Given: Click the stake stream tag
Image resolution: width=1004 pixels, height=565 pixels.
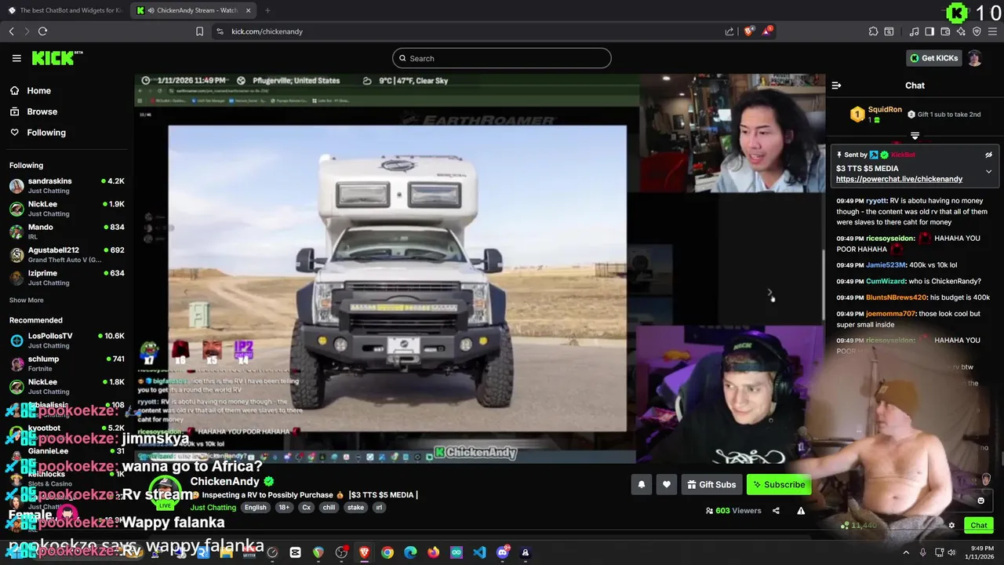Looking at the screenshot, I should point(355,508).
